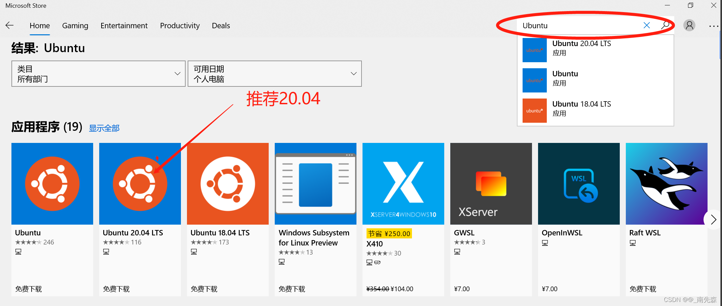This screenshot has width=722, height=306.
Task: Click PC device icon under Ubuntu 18.04 LTS
Action: point(194,252)
